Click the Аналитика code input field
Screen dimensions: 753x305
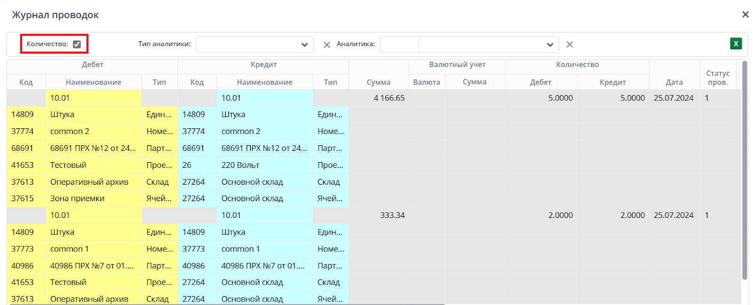[399, 45]
